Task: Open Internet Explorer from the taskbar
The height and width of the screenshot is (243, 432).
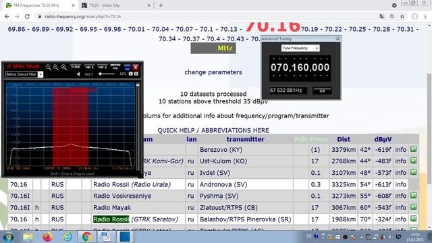Action: point(67,237)
